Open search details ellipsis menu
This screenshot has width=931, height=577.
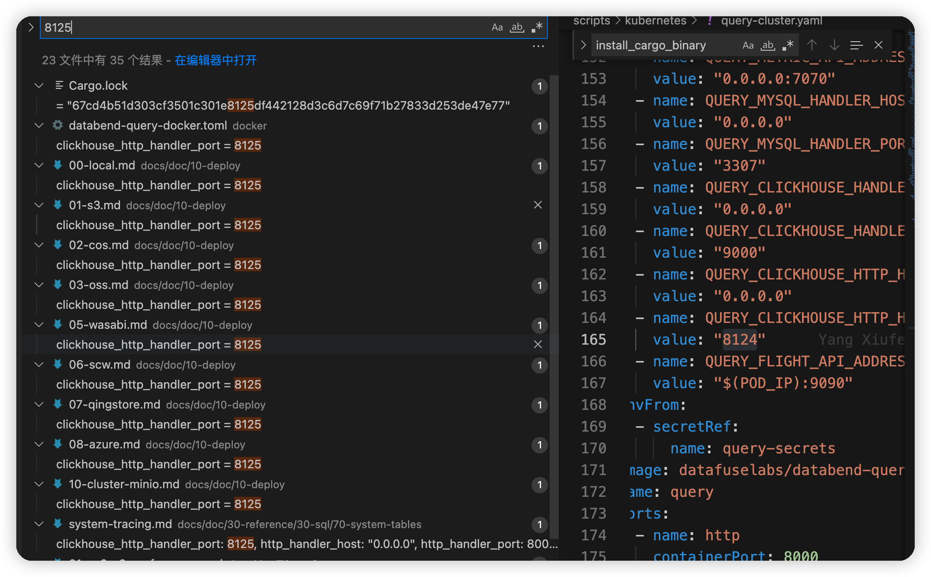(x=538, y=46)
